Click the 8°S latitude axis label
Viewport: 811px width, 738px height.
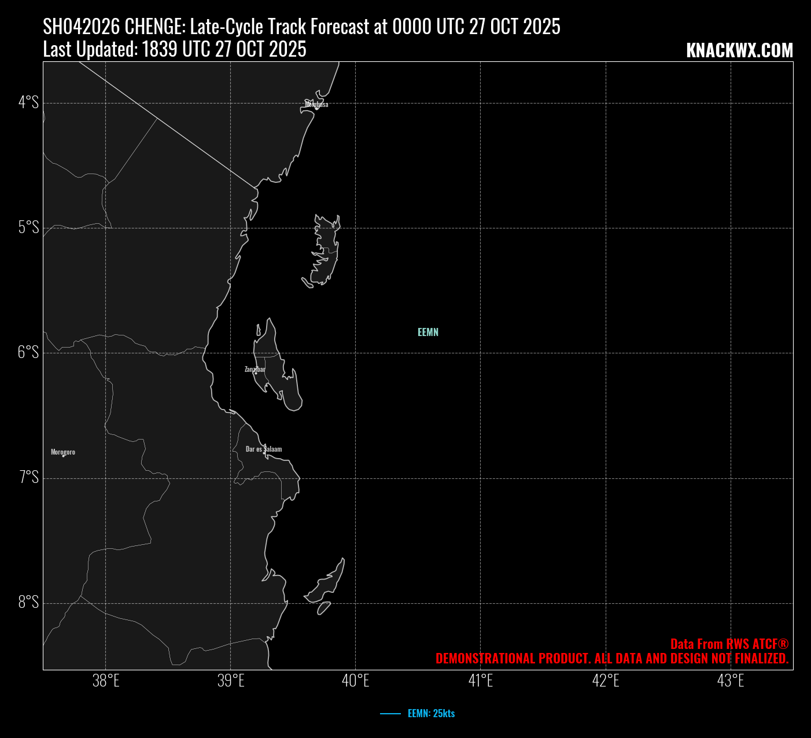29,602
